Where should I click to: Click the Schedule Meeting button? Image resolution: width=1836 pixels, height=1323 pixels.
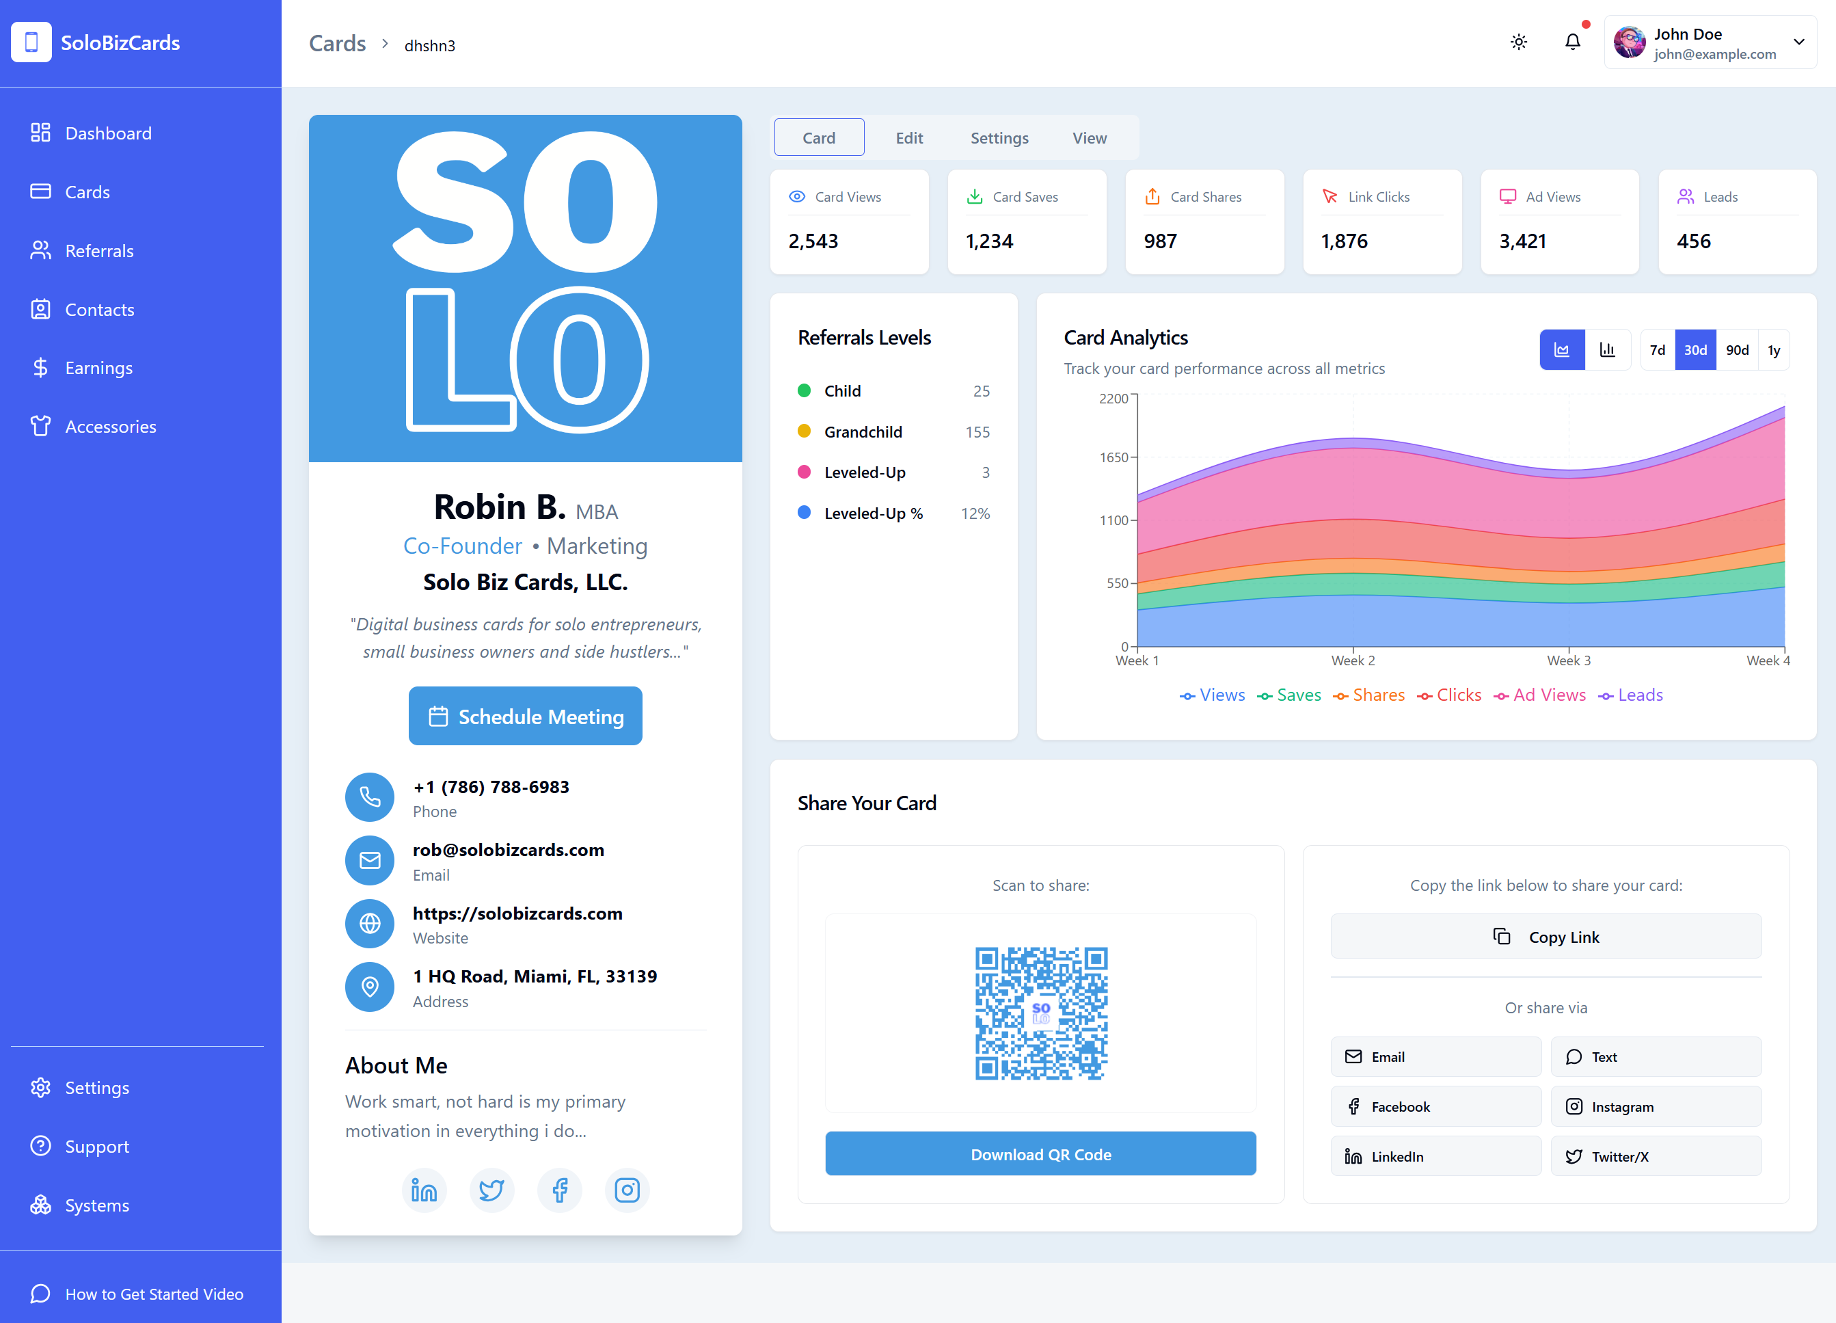click(x=524, y=716)
